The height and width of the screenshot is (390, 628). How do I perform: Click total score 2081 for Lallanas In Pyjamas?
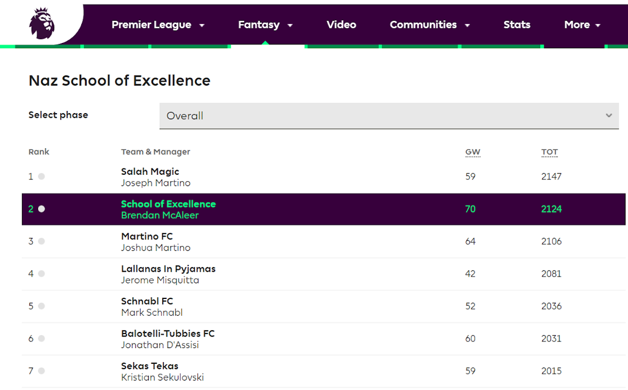coord(552,274)
